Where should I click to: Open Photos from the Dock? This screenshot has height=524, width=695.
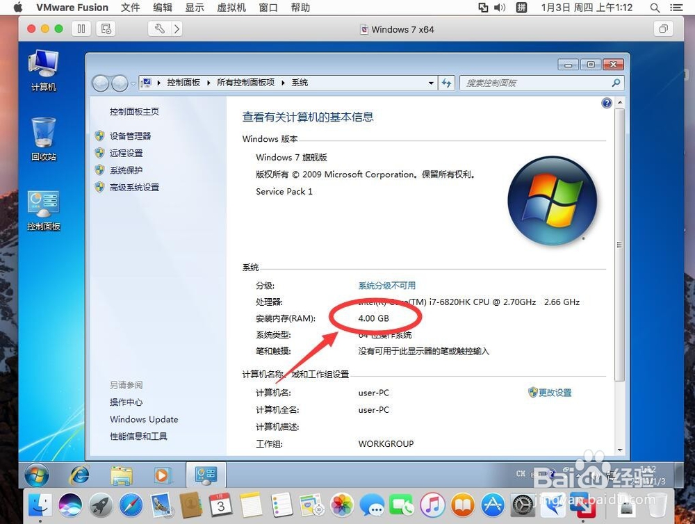pyautogui.click(x=342, y=505)
